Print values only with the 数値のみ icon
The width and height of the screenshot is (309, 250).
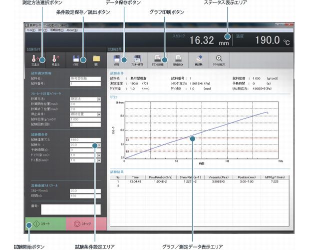pyautogui.click(x=178, y=60)
